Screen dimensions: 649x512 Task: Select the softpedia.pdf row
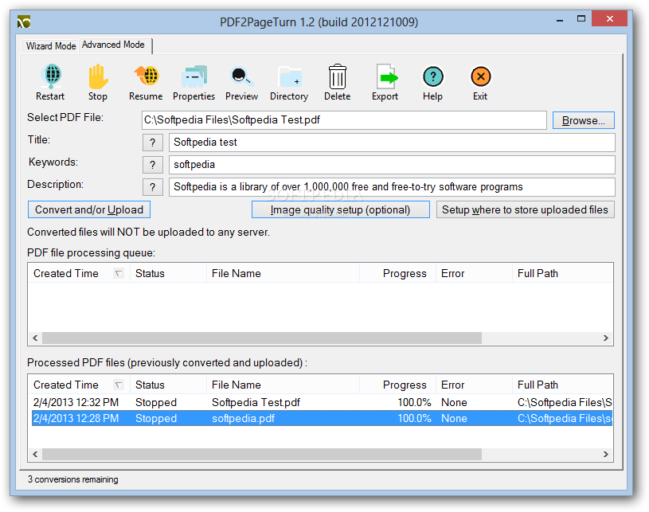click(x=322, y=419)
